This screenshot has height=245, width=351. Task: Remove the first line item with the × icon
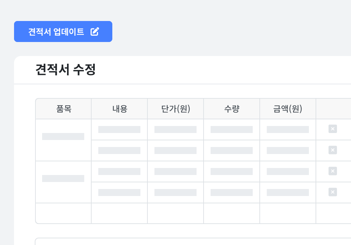coord(332,129)
